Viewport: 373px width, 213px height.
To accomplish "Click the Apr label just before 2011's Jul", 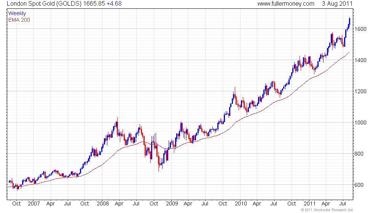I will 326,204.
